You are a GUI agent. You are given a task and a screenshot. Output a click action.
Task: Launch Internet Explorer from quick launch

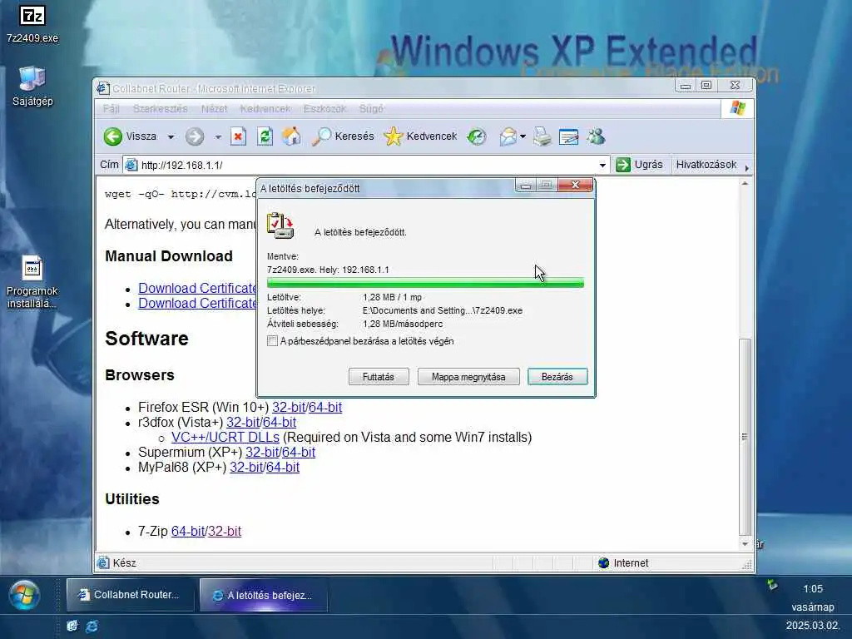coord(92,626)
